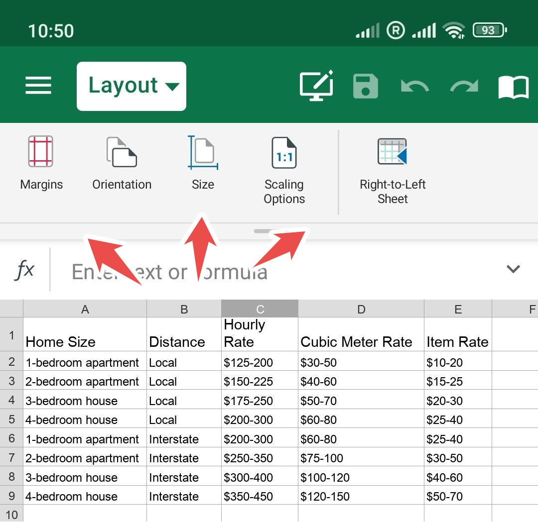This screenshot has width=538, height=523.
Task: Select column A header
Action: pos(85,309)
